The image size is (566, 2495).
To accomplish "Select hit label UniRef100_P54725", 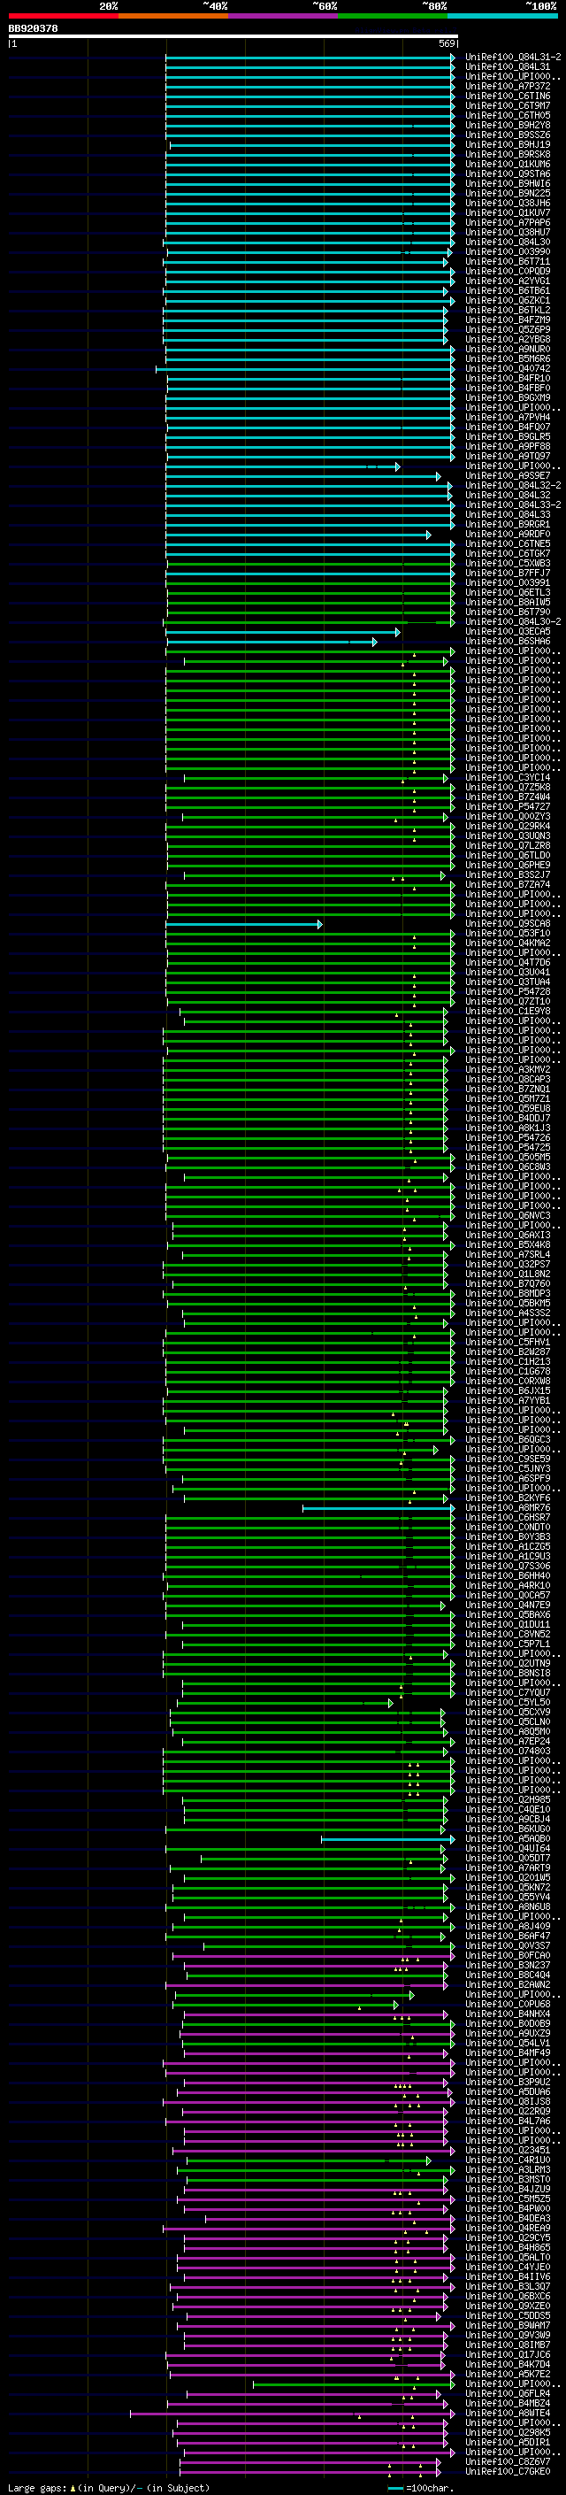I will [508, 1148].
